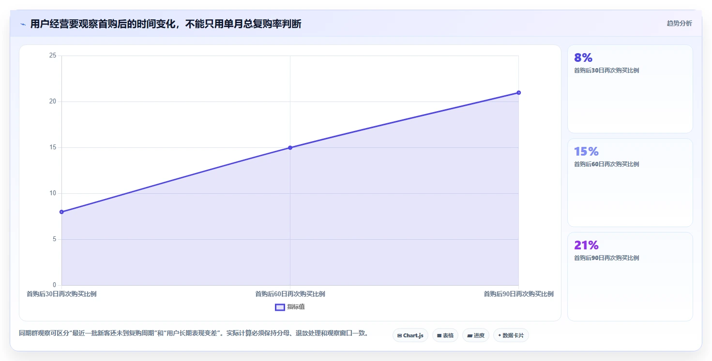Click the 趋势分析 label
The height and width of the screenshot is (361, 712).
[679, 23]
